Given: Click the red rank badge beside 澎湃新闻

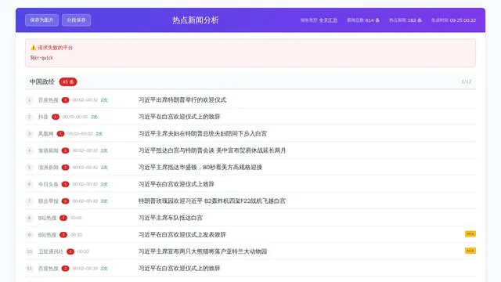Looking at the screenshot, I should click(65, 167).
